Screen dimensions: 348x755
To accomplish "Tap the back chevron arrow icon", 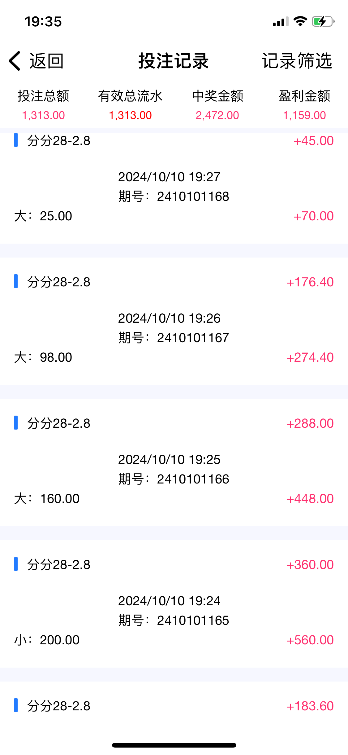I will click(x=15, y=61).
